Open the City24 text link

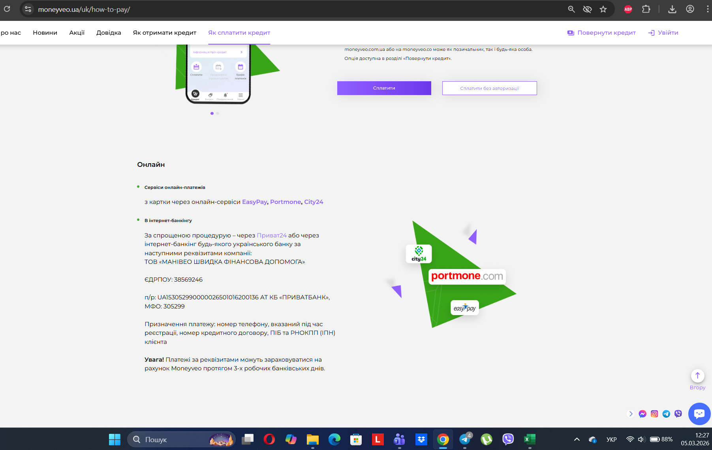click(314, 202)
